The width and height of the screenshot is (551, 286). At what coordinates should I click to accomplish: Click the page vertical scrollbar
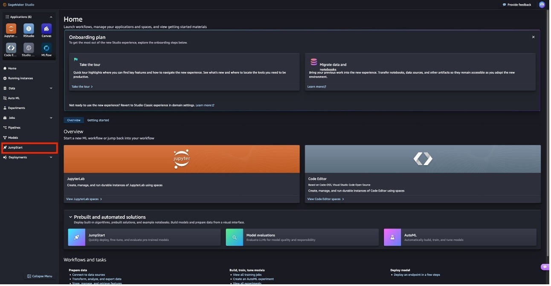click(548, 132)
